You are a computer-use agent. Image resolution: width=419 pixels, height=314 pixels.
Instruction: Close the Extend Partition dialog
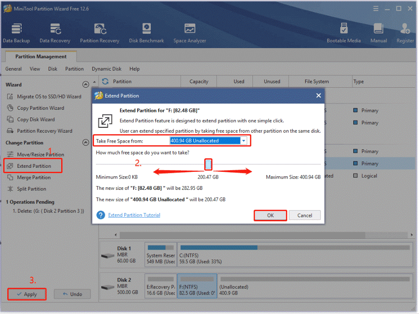click(x=319, y=95)
